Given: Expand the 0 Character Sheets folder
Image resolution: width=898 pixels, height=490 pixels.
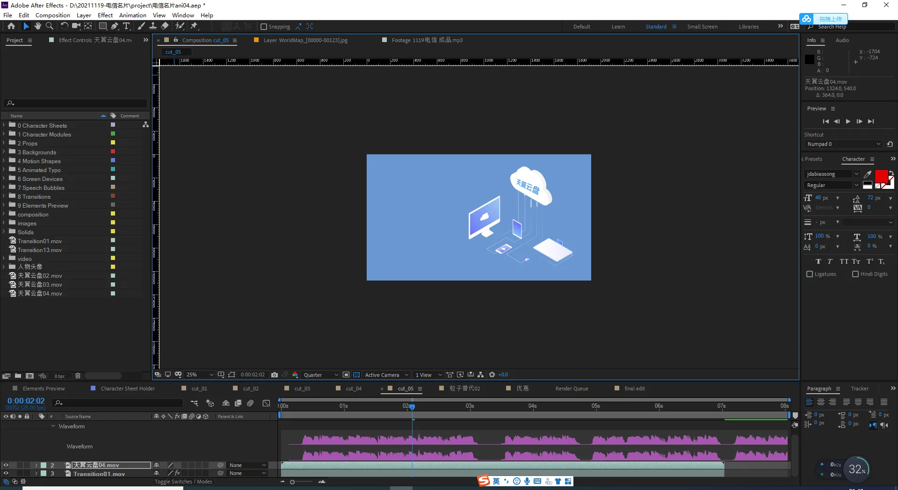Looking at the screenshot, I should (x=4, y=125).
